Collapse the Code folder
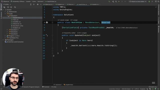Viewport: 160px width, 90px height. [x=5, y=14]
